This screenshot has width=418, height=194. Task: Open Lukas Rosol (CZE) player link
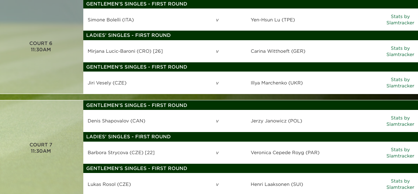click(109, 184)
